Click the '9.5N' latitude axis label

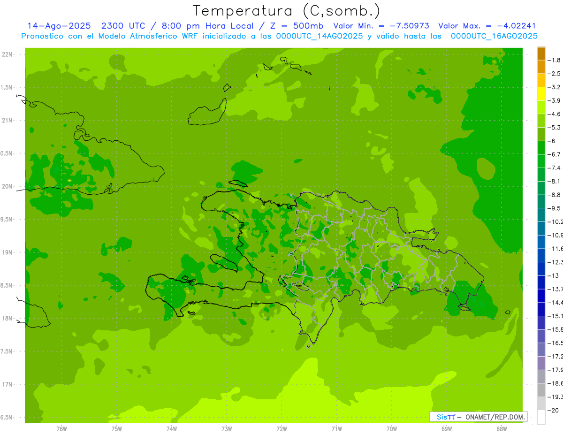6,219
